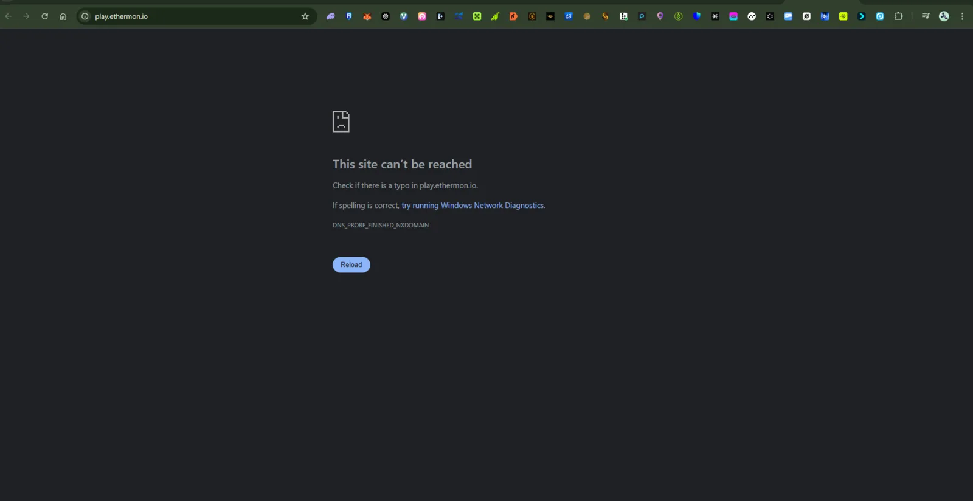Open the pink map pin extension
This screenshot has width=973, height=501.
[x=660, y=16]
